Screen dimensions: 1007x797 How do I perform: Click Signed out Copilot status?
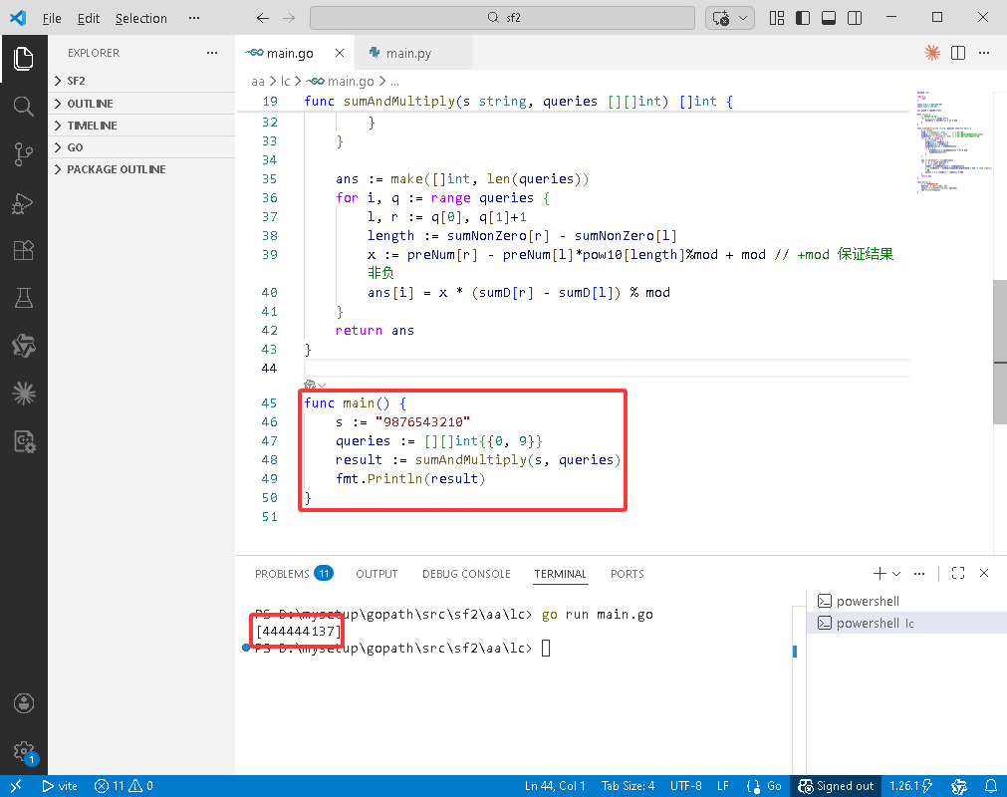pos(836,785)
